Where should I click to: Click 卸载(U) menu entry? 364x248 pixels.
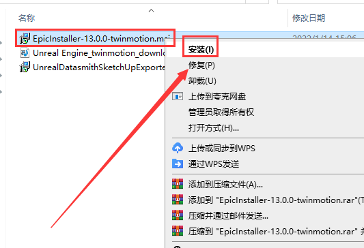coord(202,81)
